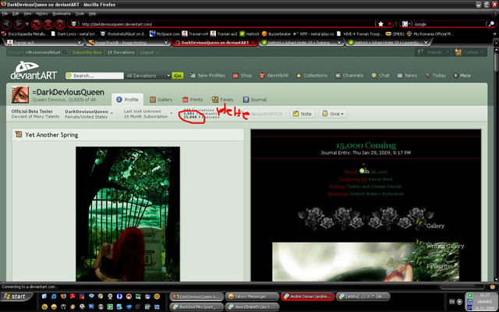This screenshot has width=499, height=312.
Task: Open Buzzerbeater bookmark
Action: [x=276, y=34]
